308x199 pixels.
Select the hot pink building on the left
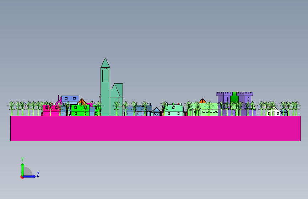point(51,111)
